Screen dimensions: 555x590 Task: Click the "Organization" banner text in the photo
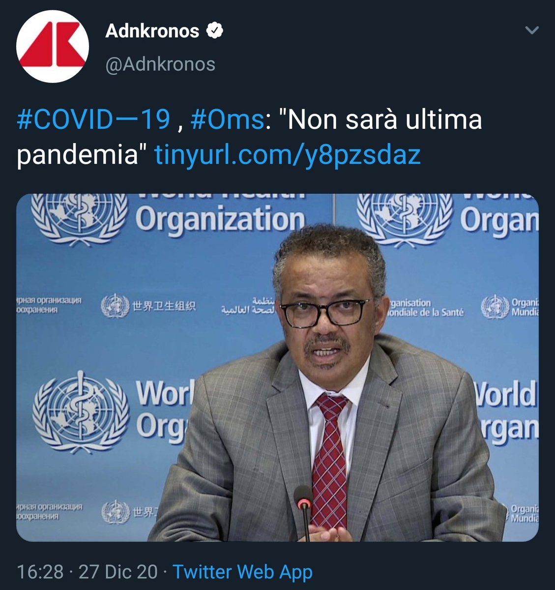(220, 219)
